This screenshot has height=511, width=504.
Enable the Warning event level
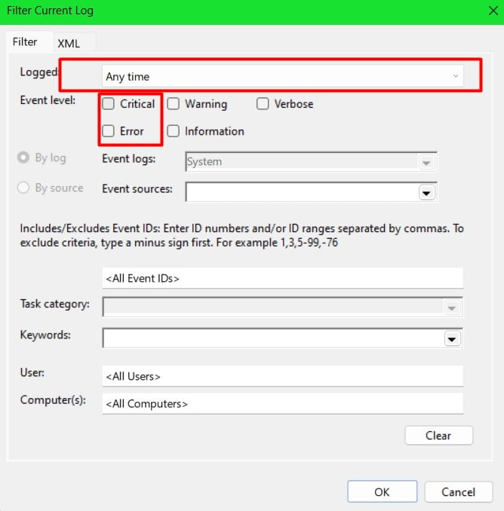click(174, 104)
